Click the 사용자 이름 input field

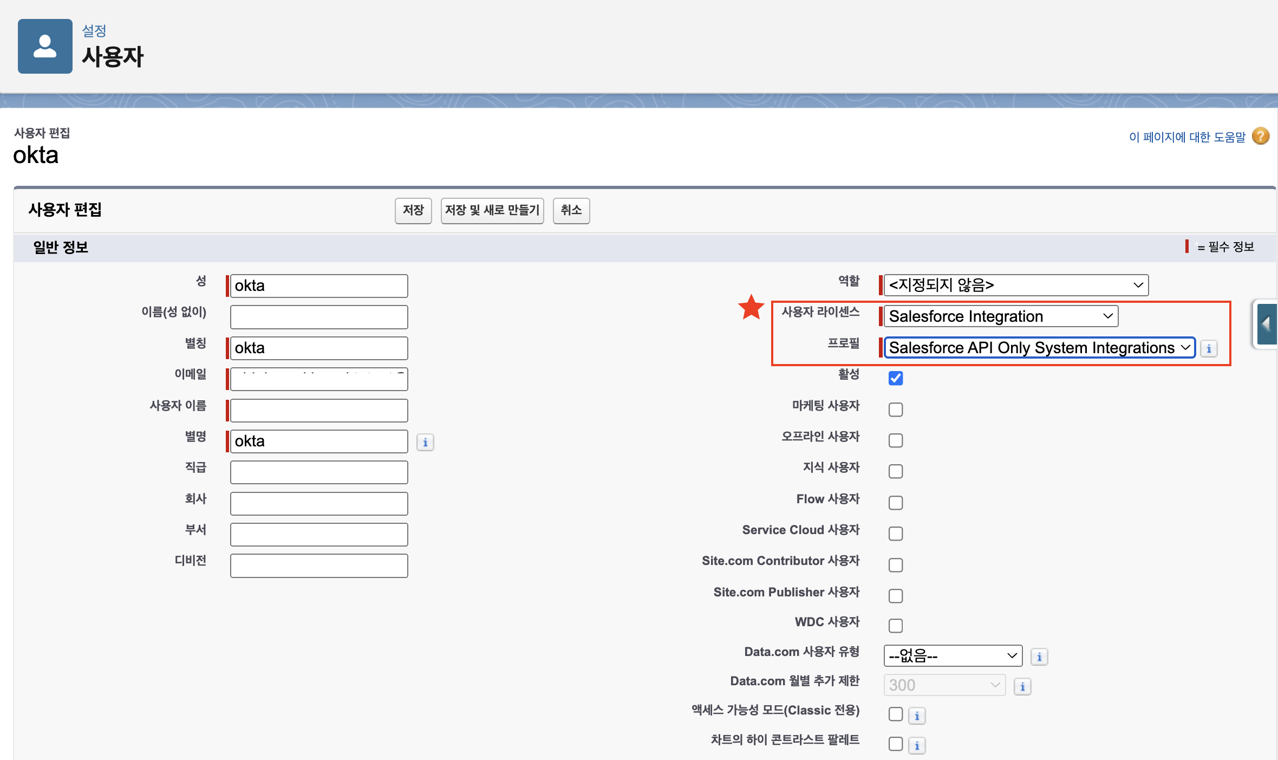[318, 411]
